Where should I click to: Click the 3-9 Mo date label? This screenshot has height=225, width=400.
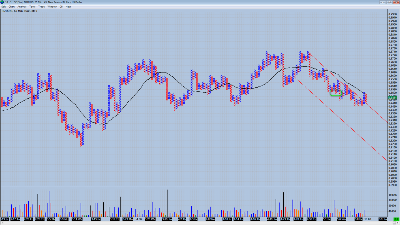point(64,219)
